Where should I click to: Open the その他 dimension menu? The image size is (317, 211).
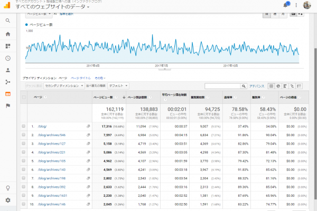[100, 78]
